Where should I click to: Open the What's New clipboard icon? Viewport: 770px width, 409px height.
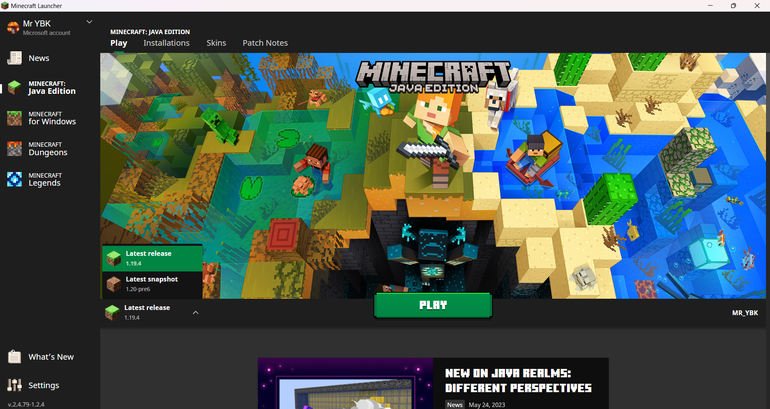14,356
